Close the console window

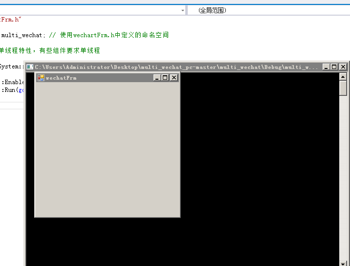pyautogui.click(x=343, y=67)
